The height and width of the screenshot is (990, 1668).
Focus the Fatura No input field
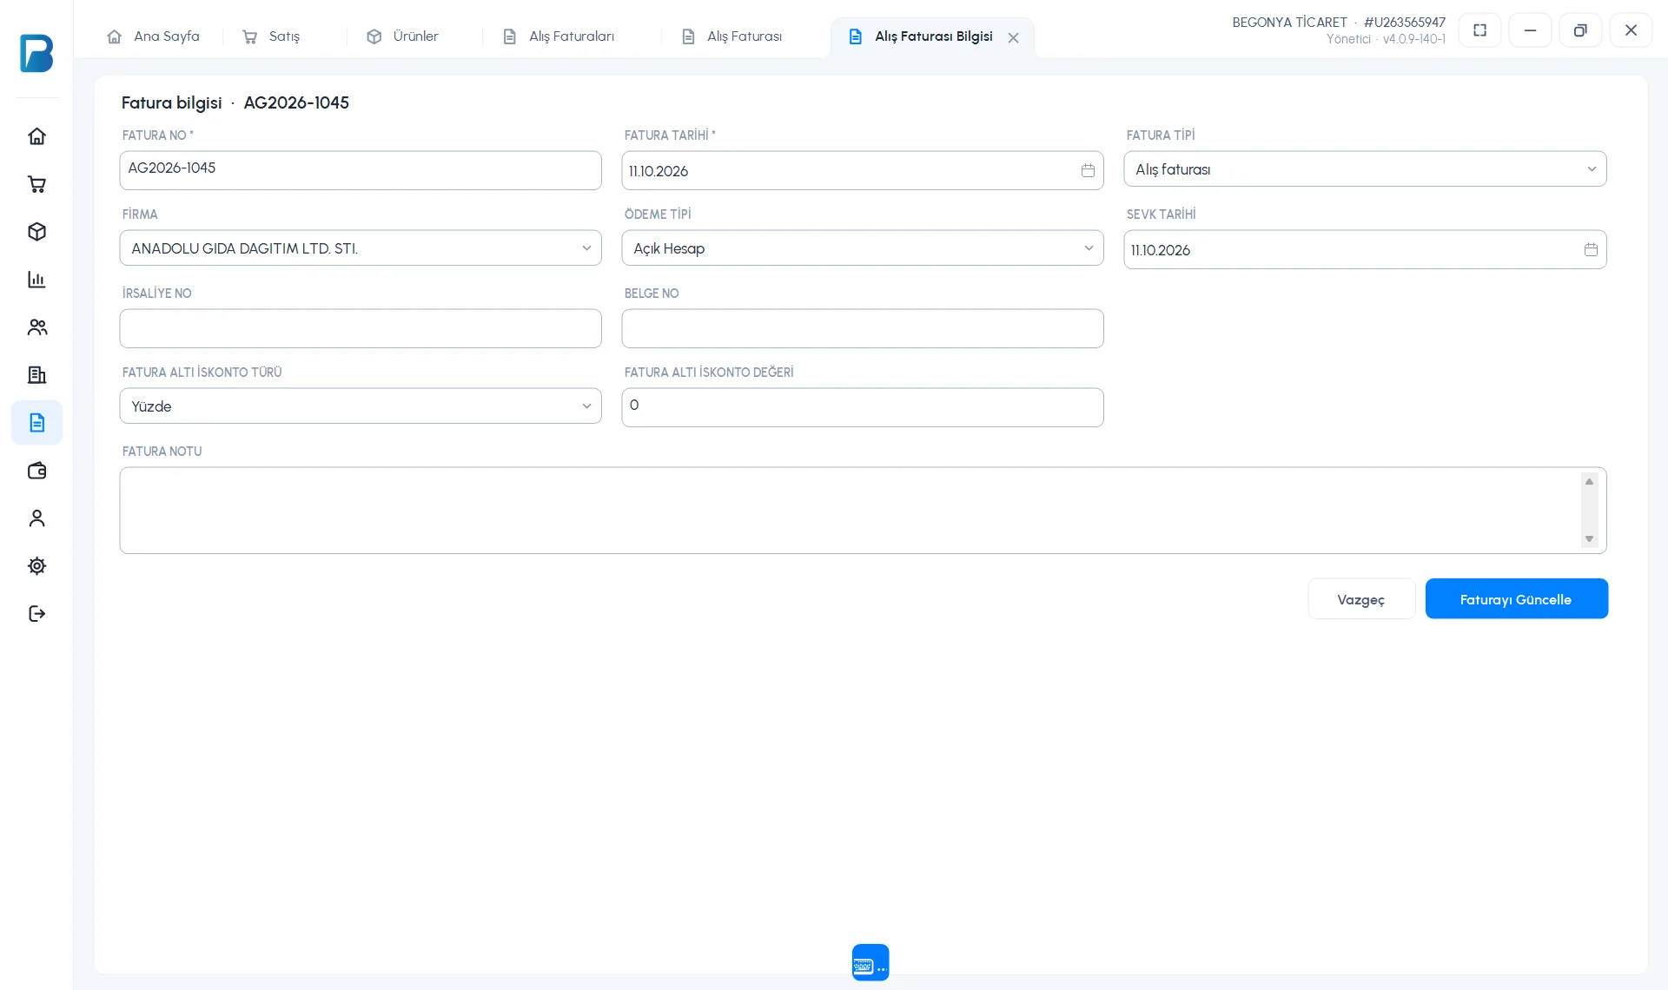[361, 170]
